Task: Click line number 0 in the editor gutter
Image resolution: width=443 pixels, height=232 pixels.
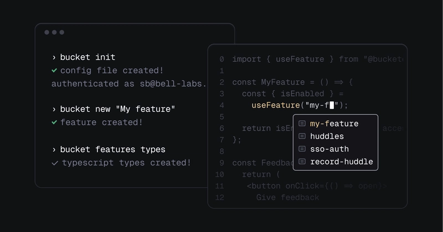Action: click(x=222, y=59)
